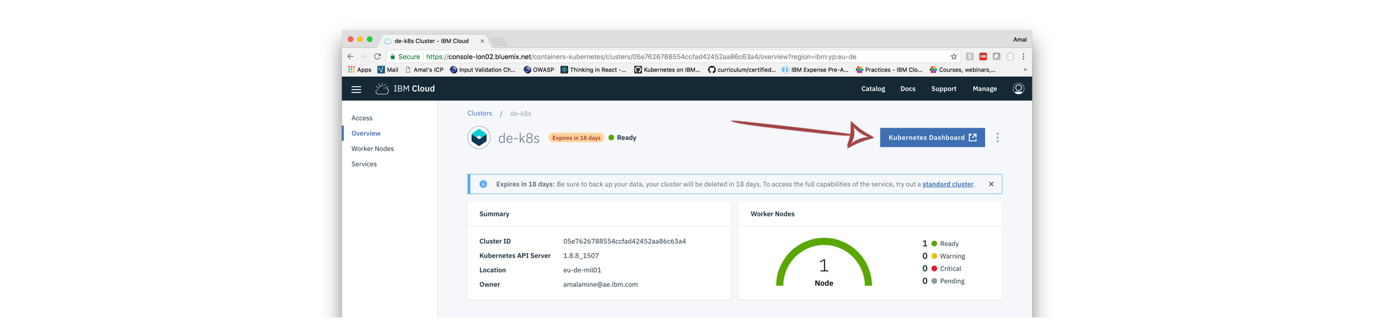Click the Secure padlock indicator
1374x332 pixels.
point(405,57)
